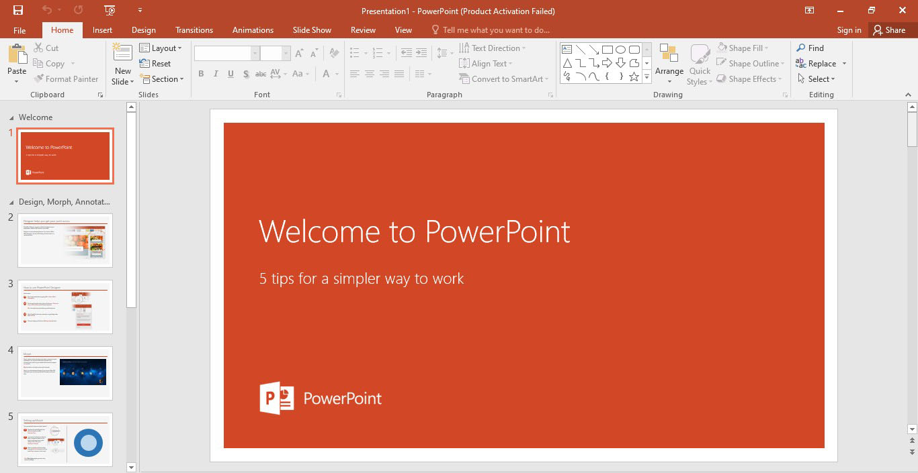
Task: Click the Sign in link
Action: click(x=849, y=30)
